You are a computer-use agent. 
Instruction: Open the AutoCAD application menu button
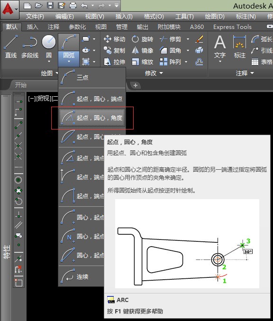[x=10, y=9]
